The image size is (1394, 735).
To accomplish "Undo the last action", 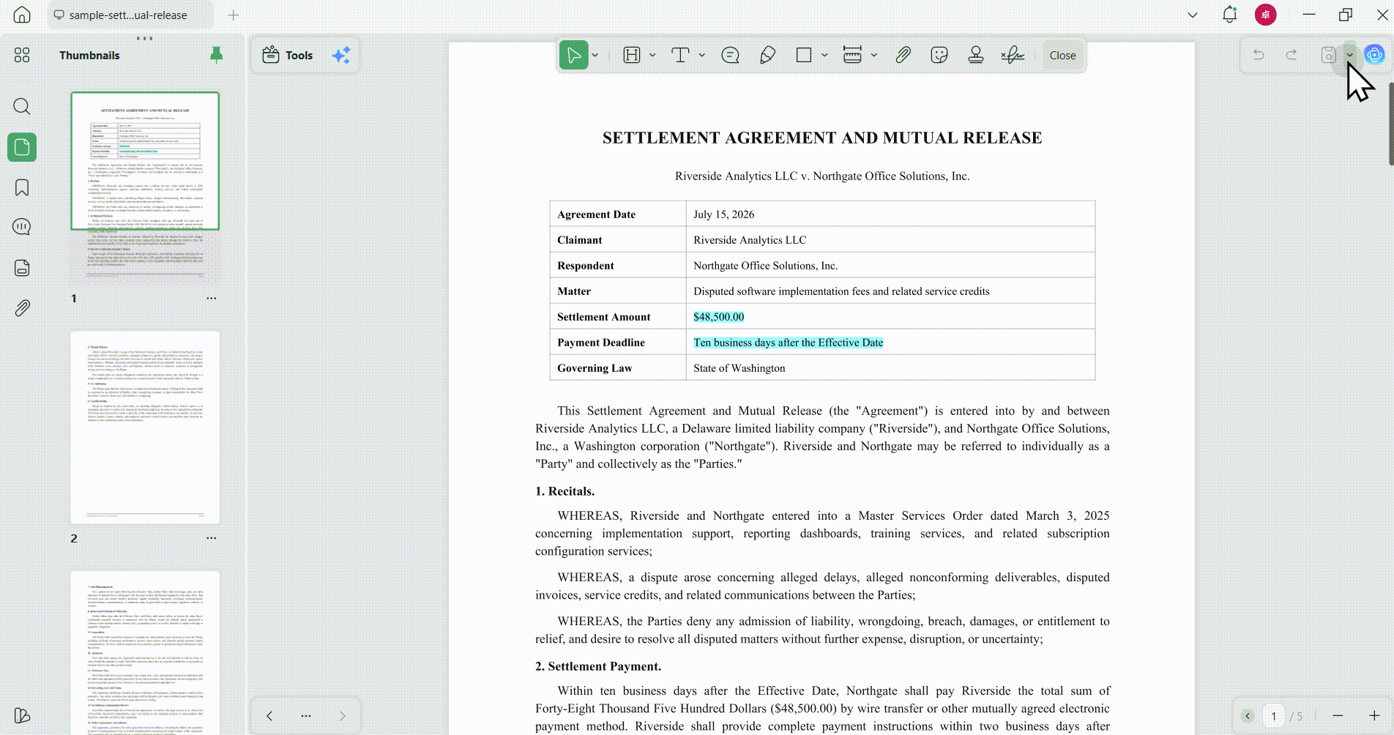I will (1259, 55).
